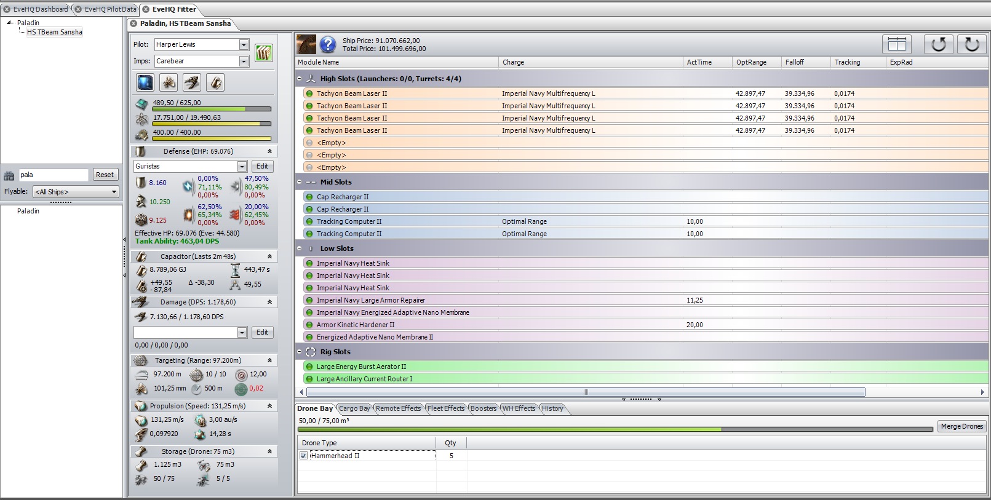
Task: Toggle status of Energized Adaptive Nano Membrane II
Action: [309, 337]
